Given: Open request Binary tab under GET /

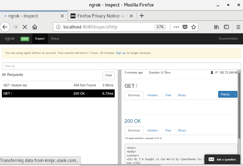Looking at the screenshot, I should point(182,95).
